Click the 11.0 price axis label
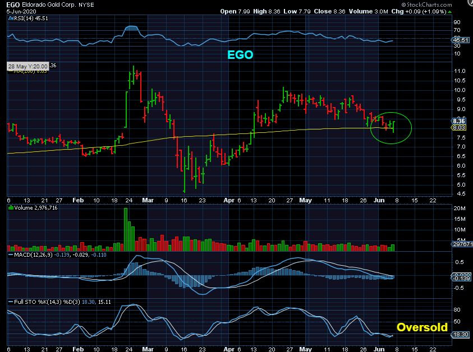 point(460,71)
